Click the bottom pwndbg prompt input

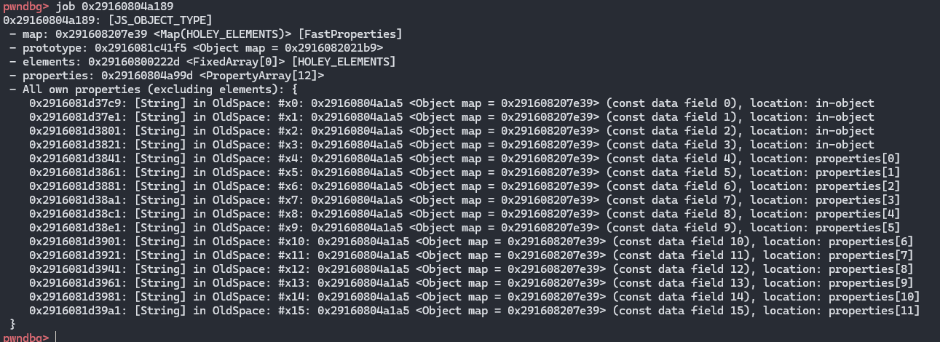tap(56, 338)
